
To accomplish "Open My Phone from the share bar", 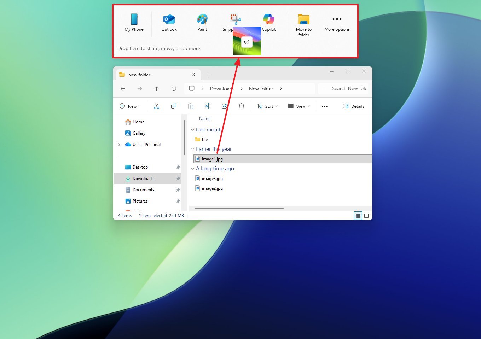I will 134,22.
